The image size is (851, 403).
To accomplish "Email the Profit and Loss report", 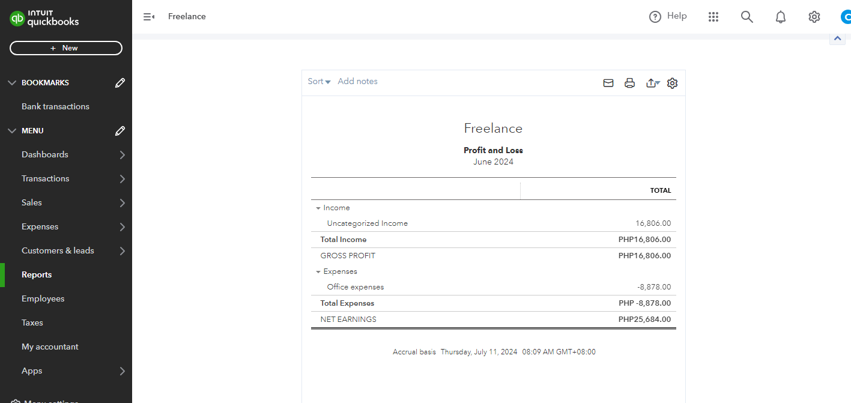I will (x=608, y=83).
